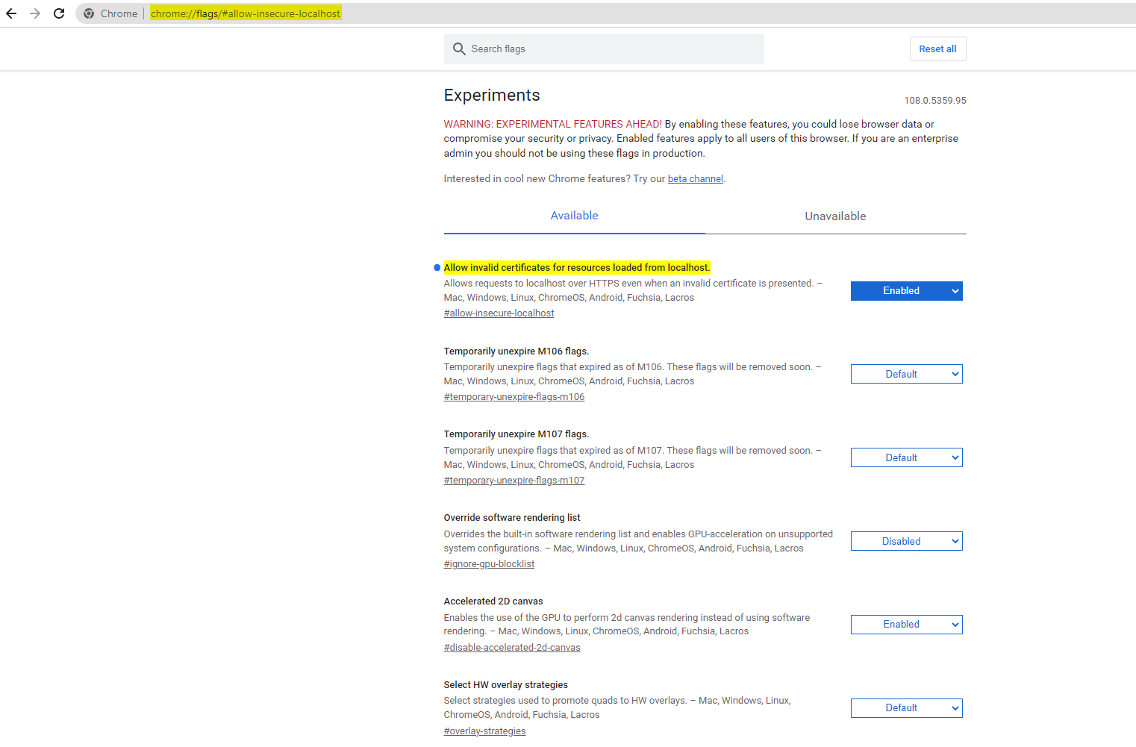Open Enabled dropdown for Accelerated 2D canvas
1136x747 pixels.
pyautogui.click(x=906, y=625)
